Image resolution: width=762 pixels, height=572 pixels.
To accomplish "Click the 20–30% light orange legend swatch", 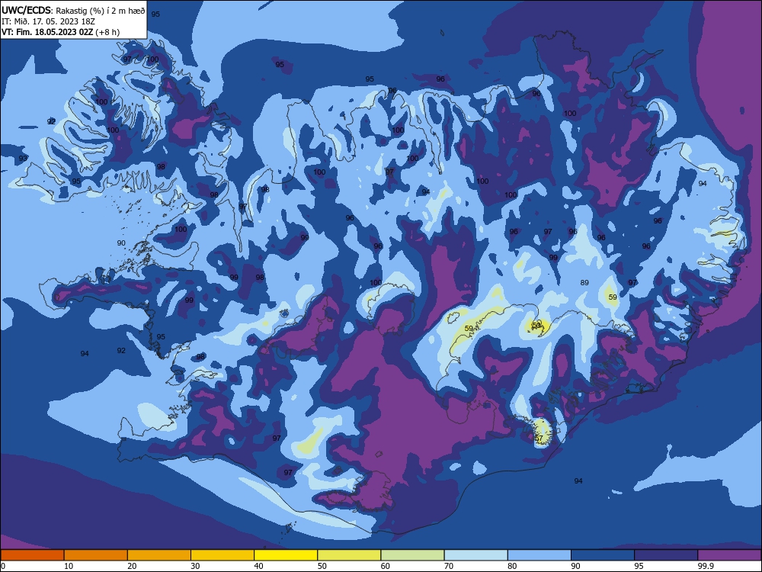I will [159, 555].
